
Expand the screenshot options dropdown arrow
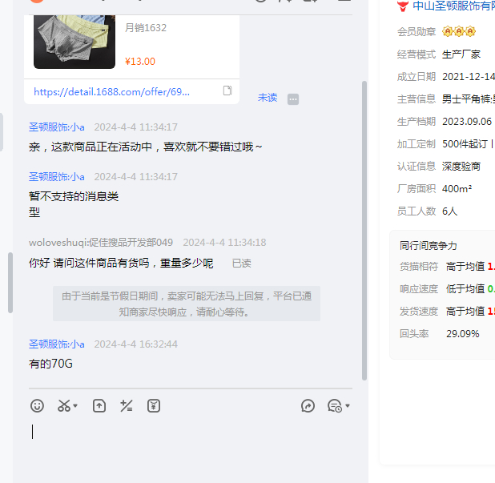(76, 407)
